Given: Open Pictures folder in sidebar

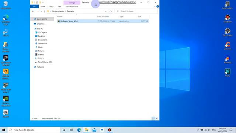Looking at the screenshot, I should pyautogui.click(x=41, y=51).
